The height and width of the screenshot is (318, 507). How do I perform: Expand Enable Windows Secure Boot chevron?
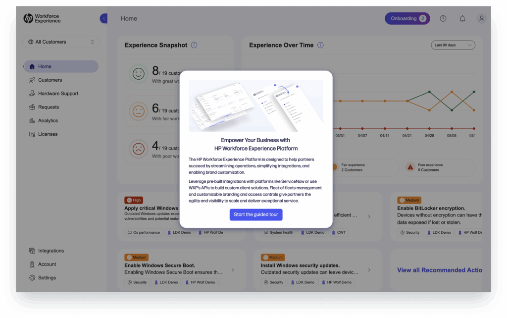point(233,270)
